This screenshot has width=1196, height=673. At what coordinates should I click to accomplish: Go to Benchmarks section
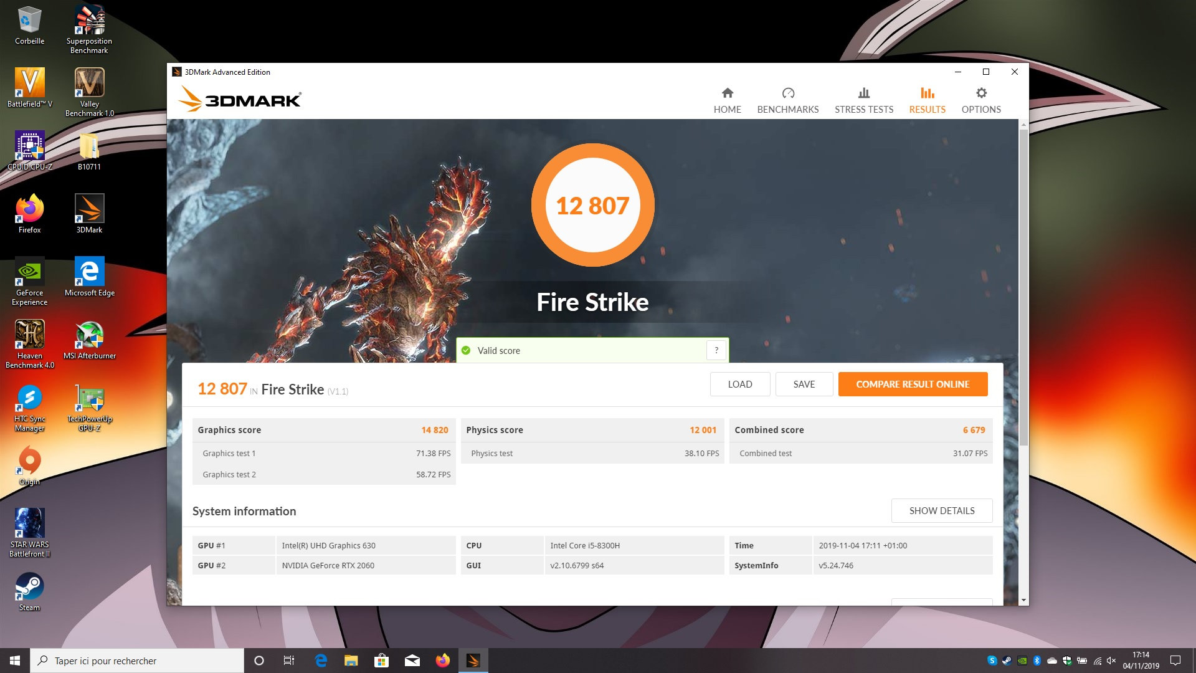tap(787, 100)
